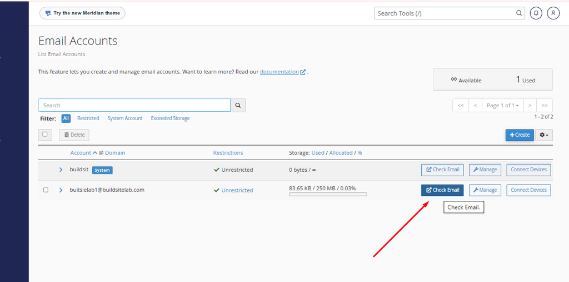Tick the checkbox for buitsielab1@buildsitelab.com

click(46, 190)
